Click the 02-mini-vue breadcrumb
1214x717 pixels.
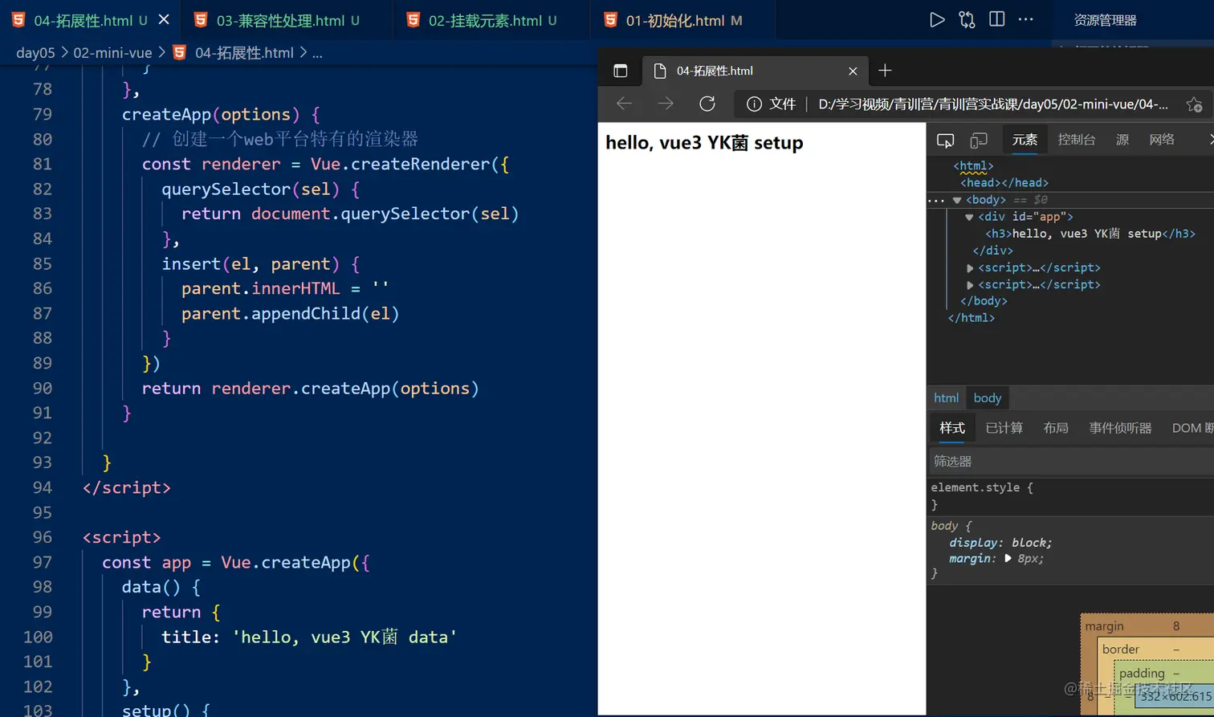click(x=112, y=53)
